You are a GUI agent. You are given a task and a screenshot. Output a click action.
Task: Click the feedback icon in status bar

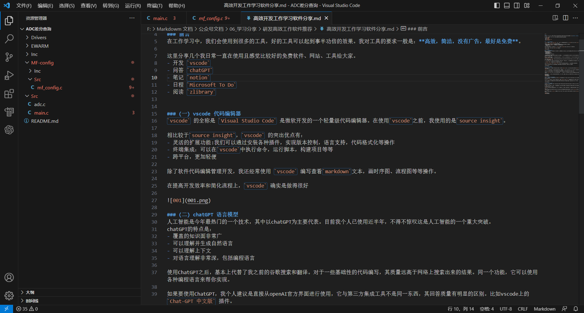coord(564,309)
